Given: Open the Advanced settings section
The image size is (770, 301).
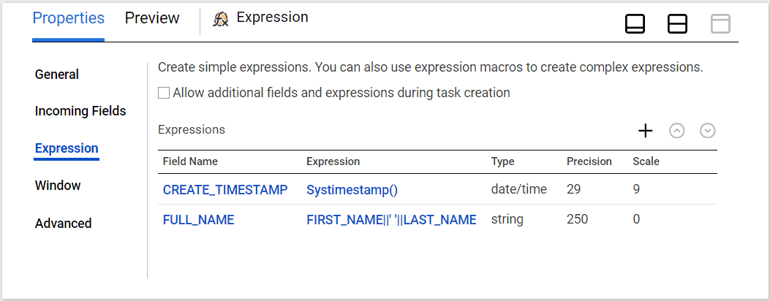Looking at the screenshot, I should click(64, 224).
